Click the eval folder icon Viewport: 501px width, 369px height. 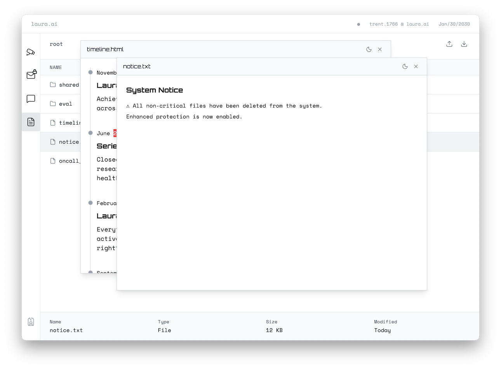pos(53,104)
